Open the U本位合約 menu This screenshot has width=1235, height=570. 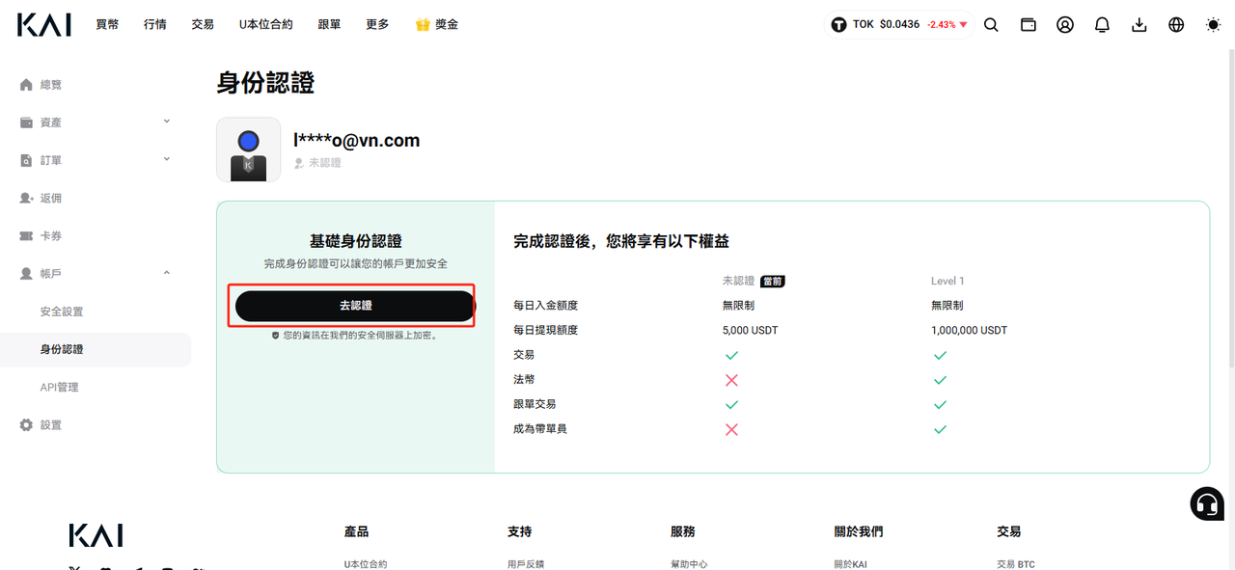point(266,25)
